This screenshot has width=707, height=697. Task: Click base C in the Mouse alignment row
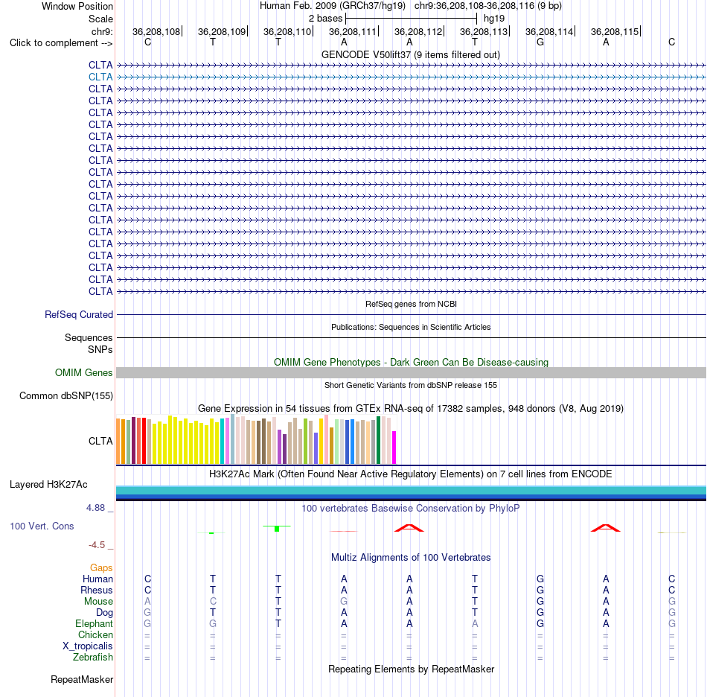click(213, 602)
